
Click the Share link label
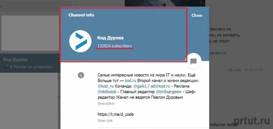click(105, 121)
